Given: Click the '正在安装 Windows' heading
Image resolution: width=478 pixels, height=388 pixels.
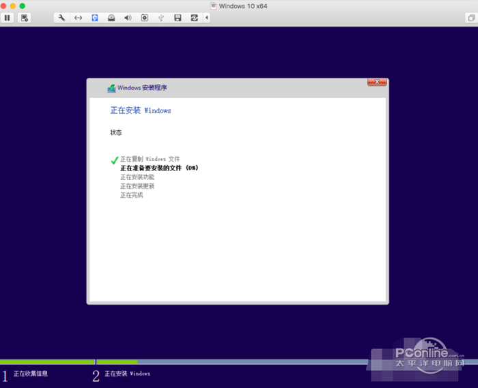Looking at the screenshot, I should pos(141,110).
